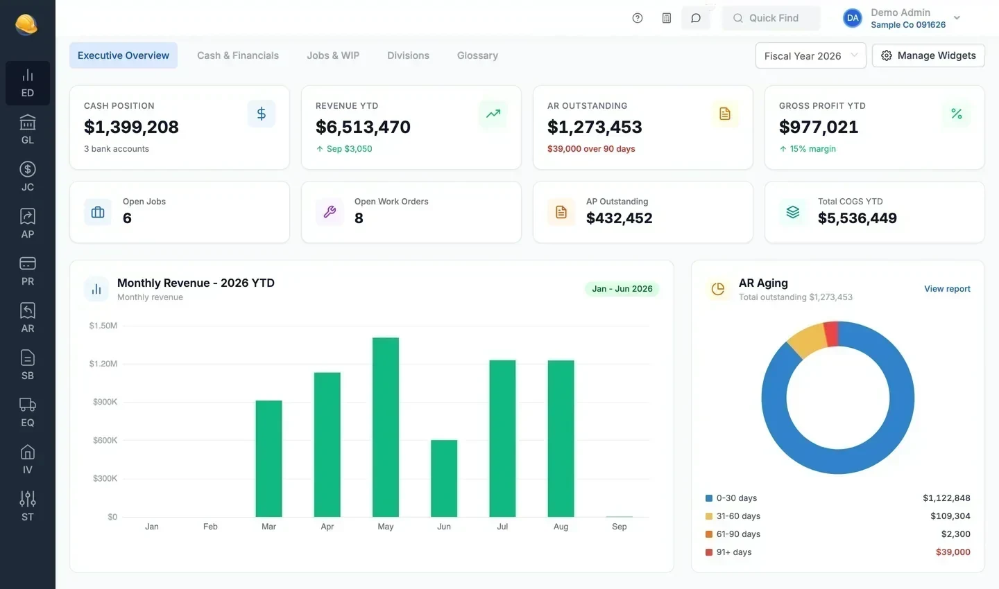Click the hard hat app logo
This screenshot has height=589, width=999.
click(26, 24)
